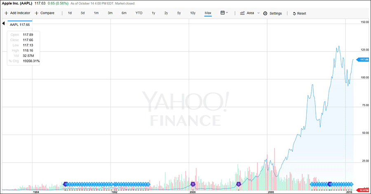Image resolution: width=371 pixels, height=194 pixels.
Task: Expand the Area chart type dropdown
Action: point(258,13)
